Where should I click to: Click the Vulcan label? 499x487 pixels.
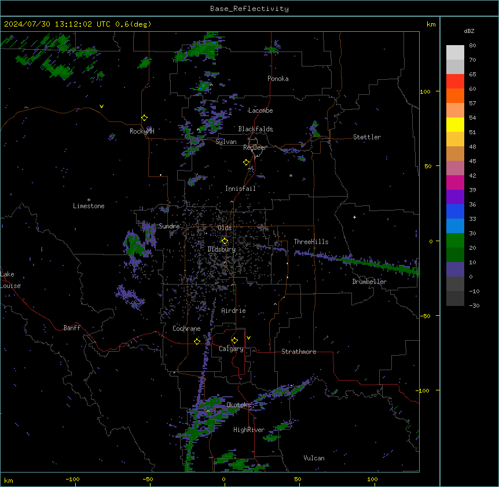[x=314, y=458]
